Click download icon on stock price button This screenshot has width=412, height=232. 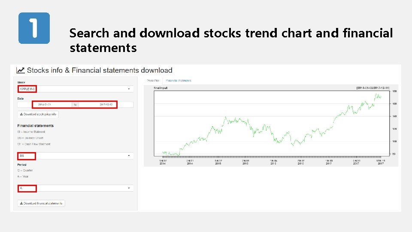pos(21,114)
